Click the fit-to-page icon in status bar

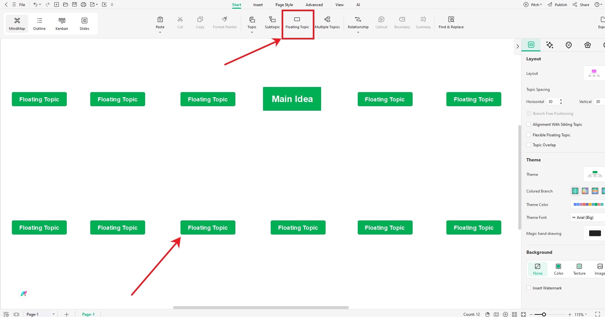[515, 314]
